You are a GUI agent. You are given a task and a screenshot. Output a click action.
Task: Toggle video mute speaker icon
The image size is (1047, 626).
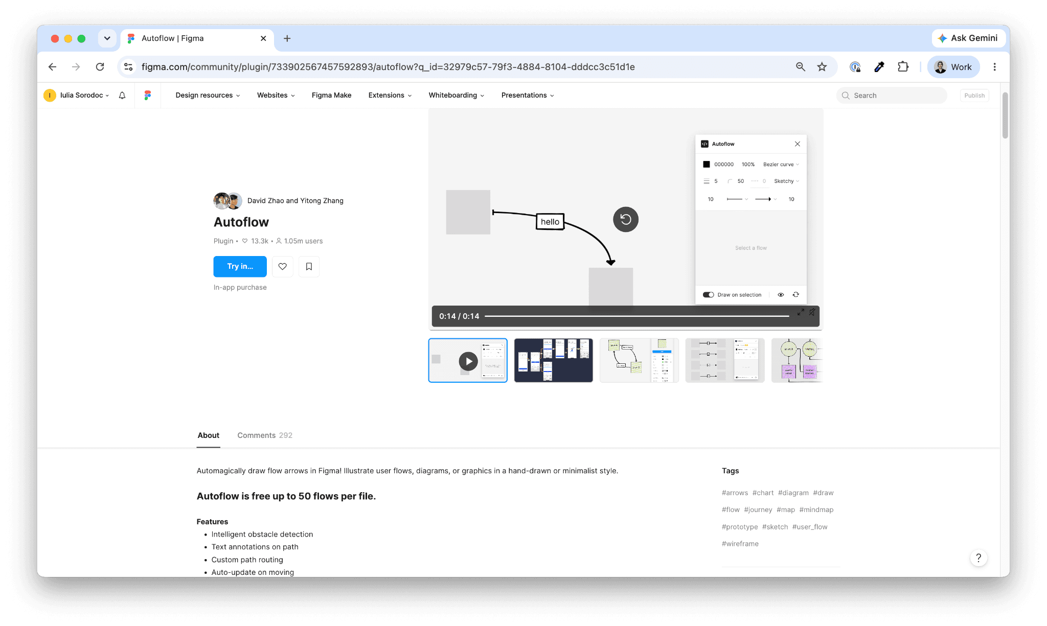pos(812,312)
